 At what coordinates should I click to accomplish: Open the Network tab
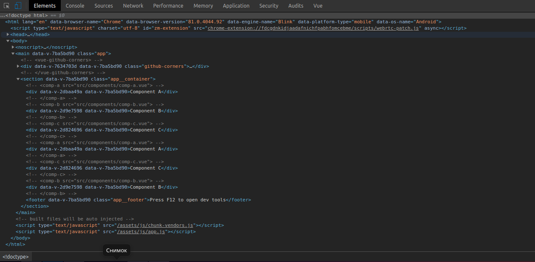point(133,6)
